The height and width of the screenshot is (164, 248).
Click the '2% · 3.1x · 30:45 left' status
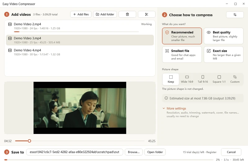tap(230, 160)
